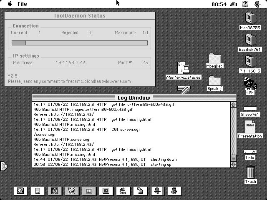Image resolution: width=267 pixels, height=200 pixels.
Task: Open the MpegDec folder
Action: [214, 58]
